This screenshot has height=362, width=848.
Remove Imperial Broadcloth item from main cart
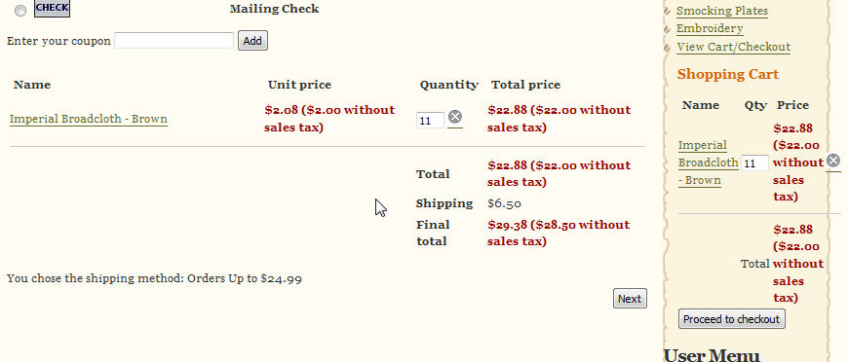pyautogui.click(x=455, y=117)
